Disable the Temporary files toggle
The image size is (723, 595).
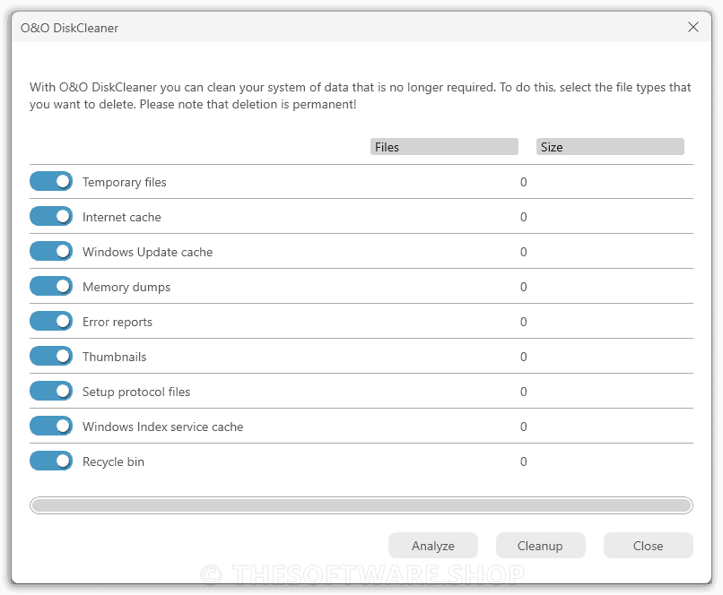coord(51,181)
